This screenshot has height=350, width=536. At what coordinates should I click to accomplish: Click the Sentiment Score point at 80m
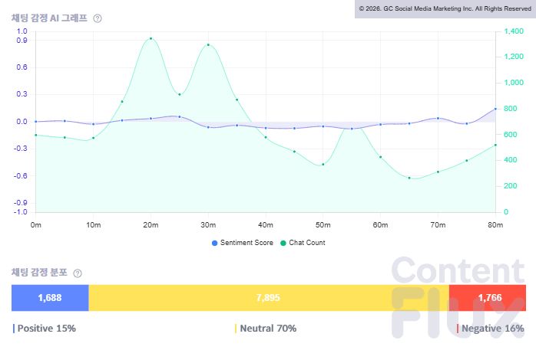[x=495, y=109]
